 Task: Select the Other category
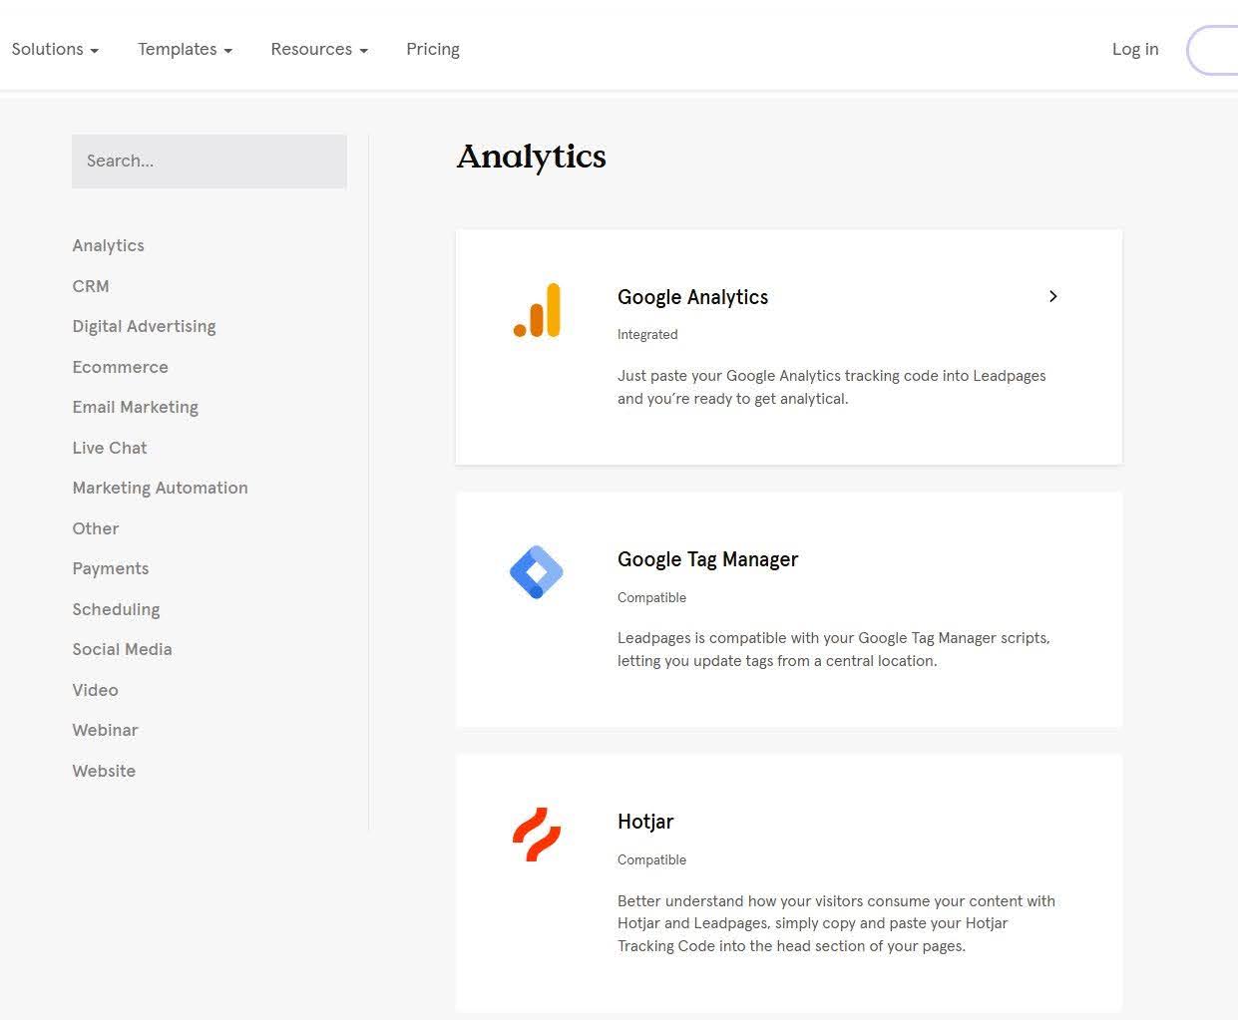click(95, 528)
